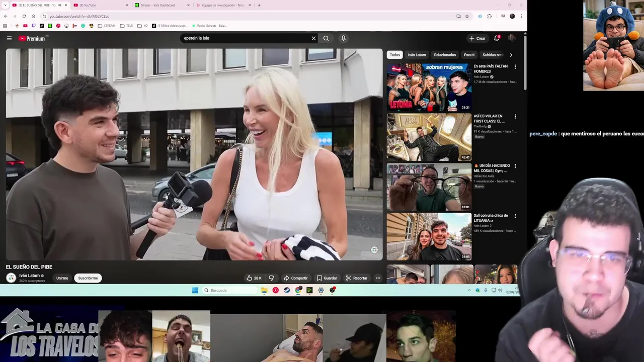Image resolution: width=644 pixels, height=362 pixels.
Task: Open 'En este PAÍS FALTAN HOMBRES' thumbnail
Action: pos(429,87)
